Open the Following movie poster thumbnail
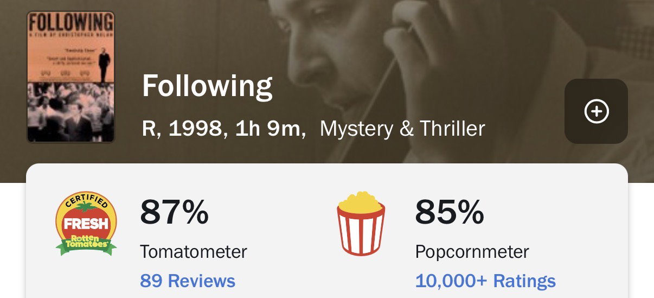This screenshot has width=654, height=298. [x=71, y=77]
